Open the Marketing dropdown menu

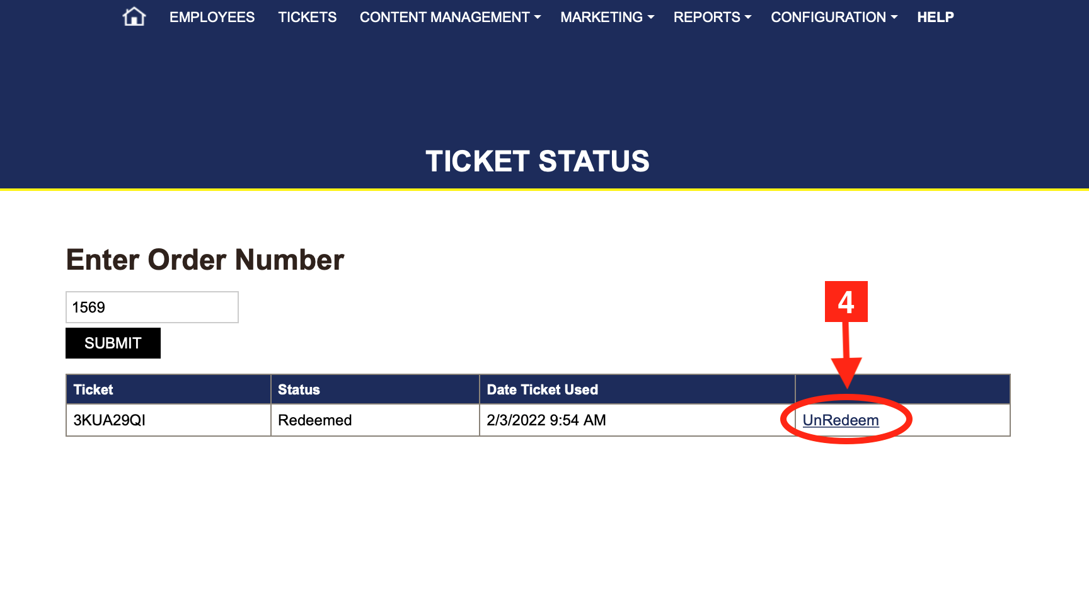point(607,17)
